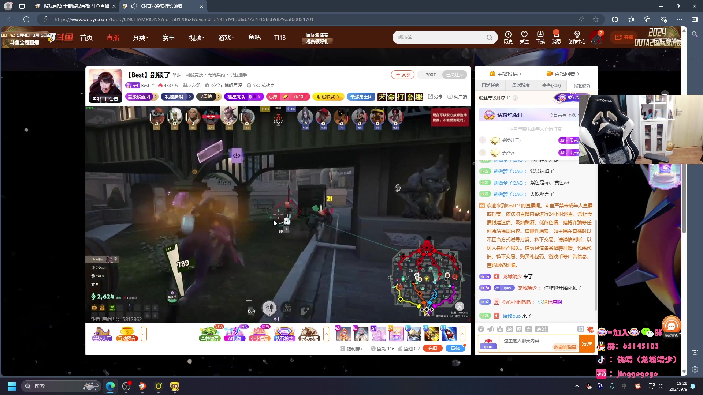The width and height of the screenshot is (703, 395).
Task: Switch to the 日活跃度 tab
Action: point(490,85)
